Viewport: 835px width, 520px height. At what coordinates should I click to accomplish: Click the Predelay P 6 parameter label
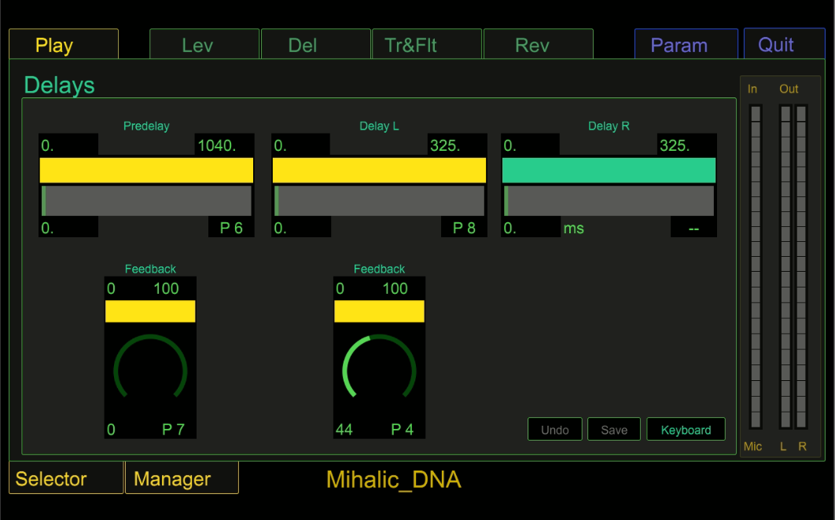(x=231, y=228)
